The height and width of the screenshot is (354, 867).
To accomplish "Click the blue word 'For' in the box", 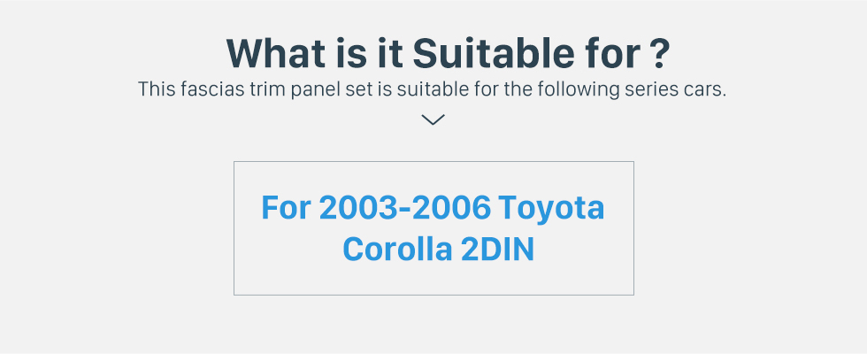I will (287, 207).
